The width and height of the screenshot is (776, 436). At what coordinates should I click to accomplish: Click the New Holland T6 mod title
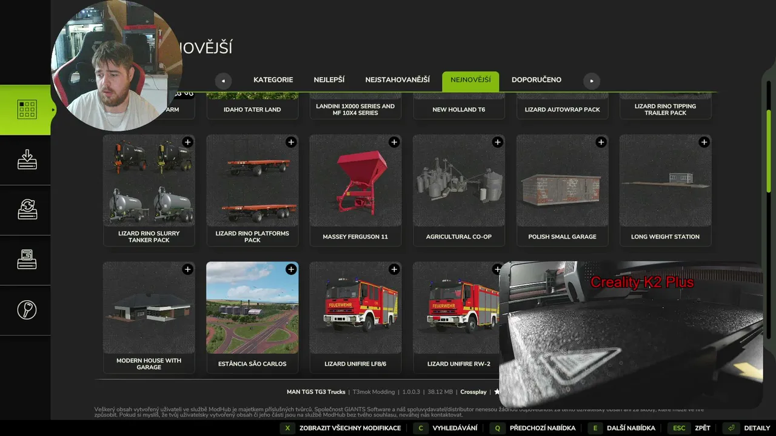click(459, 110)
